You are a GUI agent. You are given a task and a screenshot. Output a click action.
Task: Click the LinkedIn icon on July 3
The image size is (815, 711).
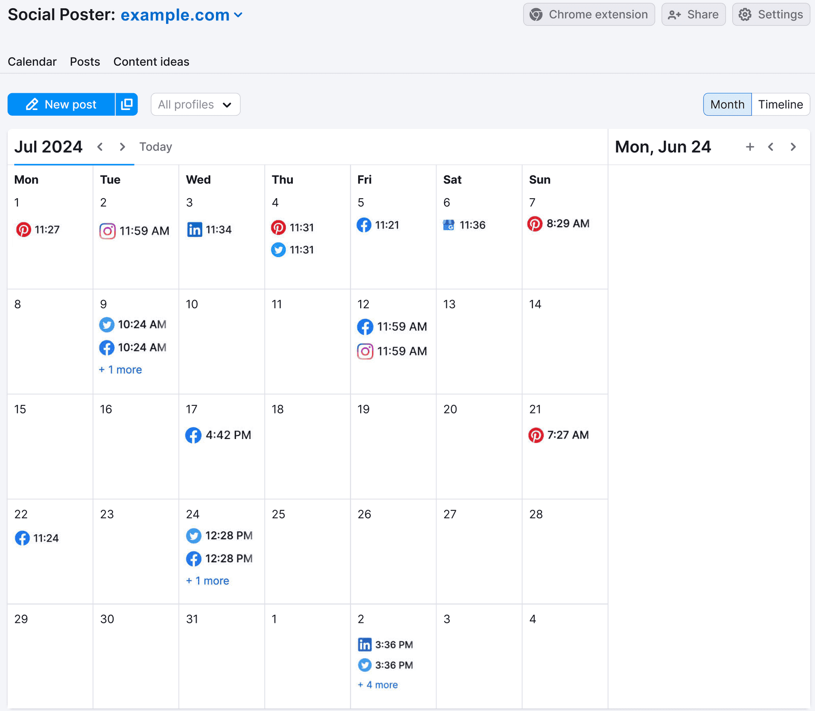195,230
